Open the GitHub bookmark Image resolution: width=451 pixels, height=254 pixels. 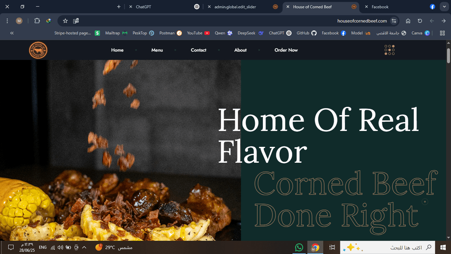pyautogui.click(x=307, y=33)
